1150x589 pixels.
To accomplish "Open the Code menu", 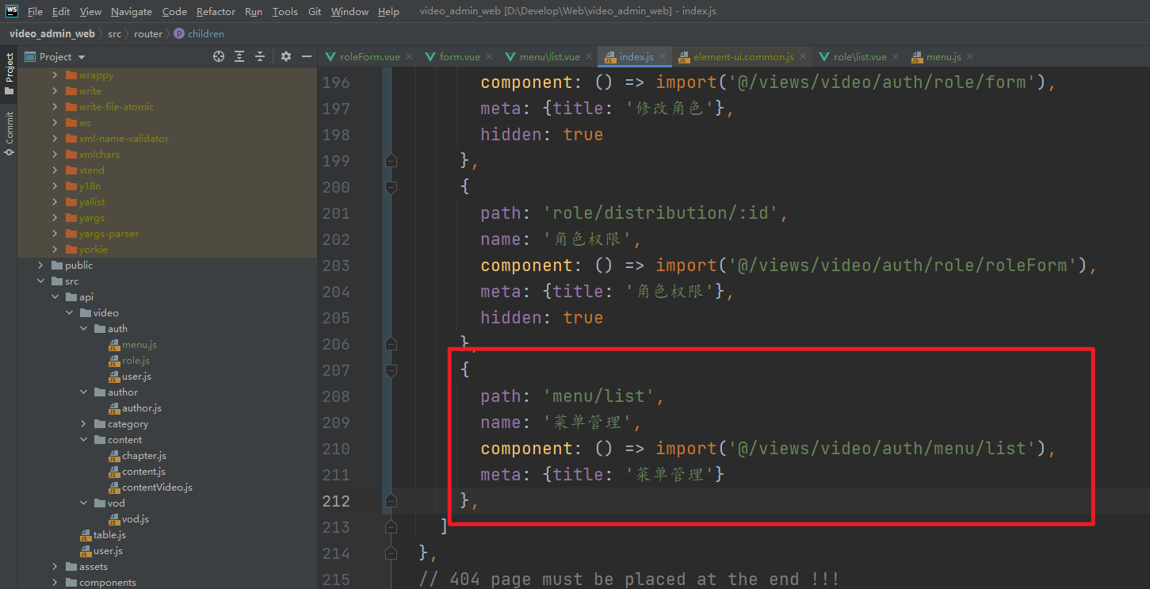I will click(174, 12).
